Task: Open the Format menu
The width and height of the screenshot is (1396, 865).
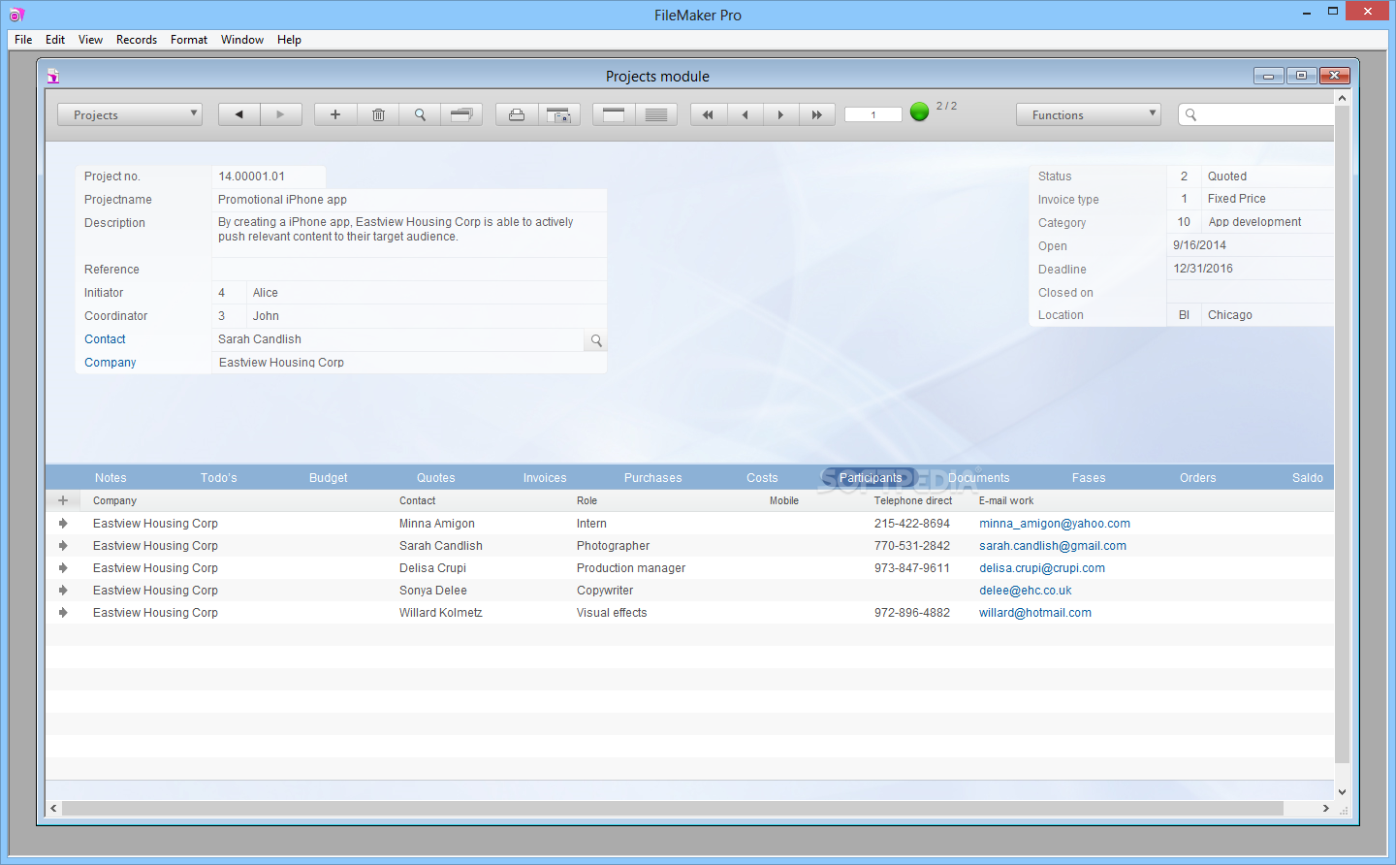Action: pyautogui.click(x=189, y=40)
